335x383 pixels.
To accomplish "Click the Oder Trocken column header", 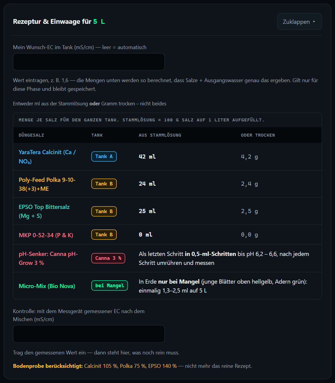I will [x=258, y=135].
